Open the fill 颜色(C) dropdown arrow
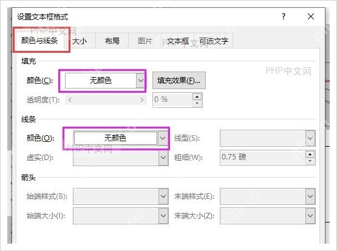 click(140, 81)
